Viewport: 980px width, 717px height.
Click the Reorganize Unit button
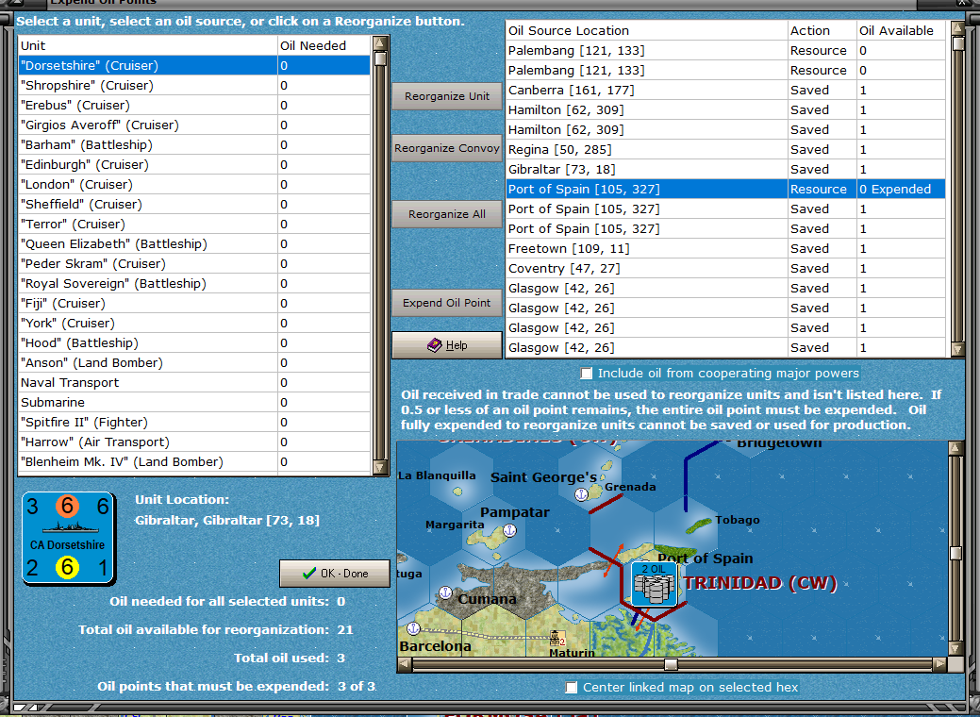[x=447, y=96]
